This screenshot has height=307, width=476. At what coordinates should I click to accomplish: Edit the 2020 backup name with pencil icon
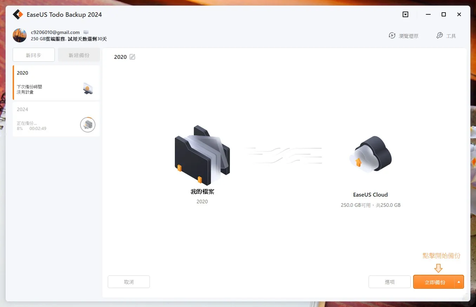[x=132, y=57]
